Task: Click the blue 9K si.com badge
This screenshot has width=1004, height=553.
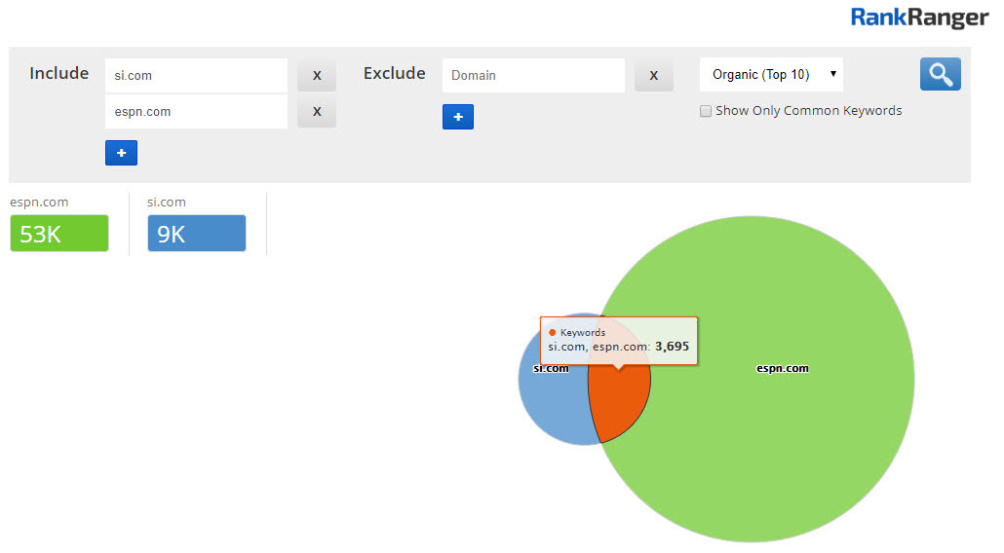Action: (x=197, y=234)
